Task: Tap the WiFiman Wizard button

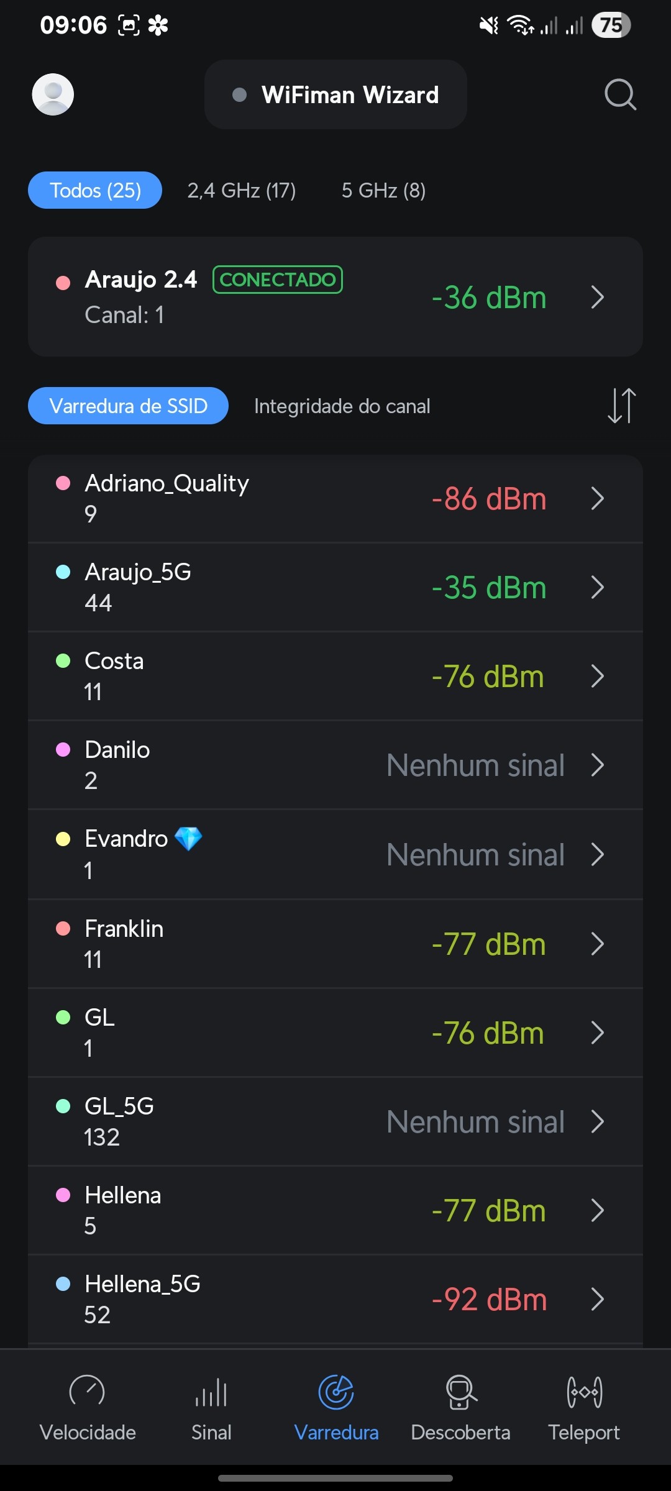Action: coord(335,94)
